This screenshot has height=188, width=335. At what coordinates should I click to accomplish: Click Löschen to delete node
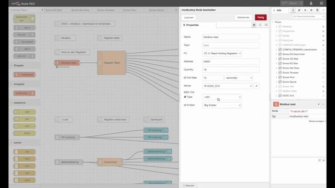(x=189, y=17)
